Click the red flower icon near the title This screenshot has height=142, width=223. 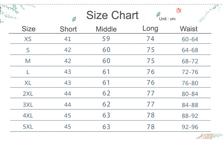[178, 11]
